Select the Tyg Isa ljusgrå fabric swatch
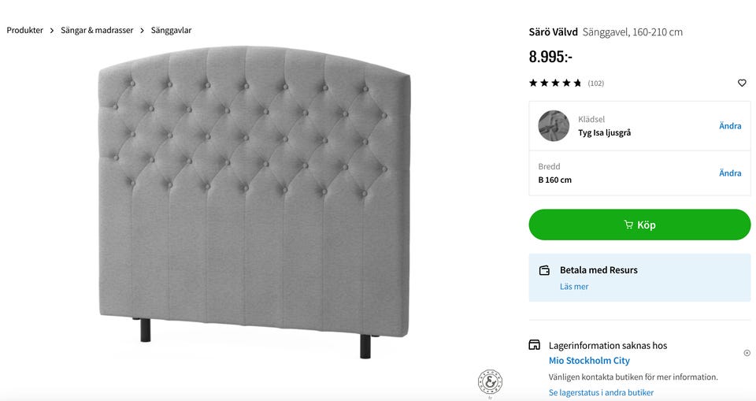This screenshot has height=401, width=756. pyautogui.click(x=554, y=126)
